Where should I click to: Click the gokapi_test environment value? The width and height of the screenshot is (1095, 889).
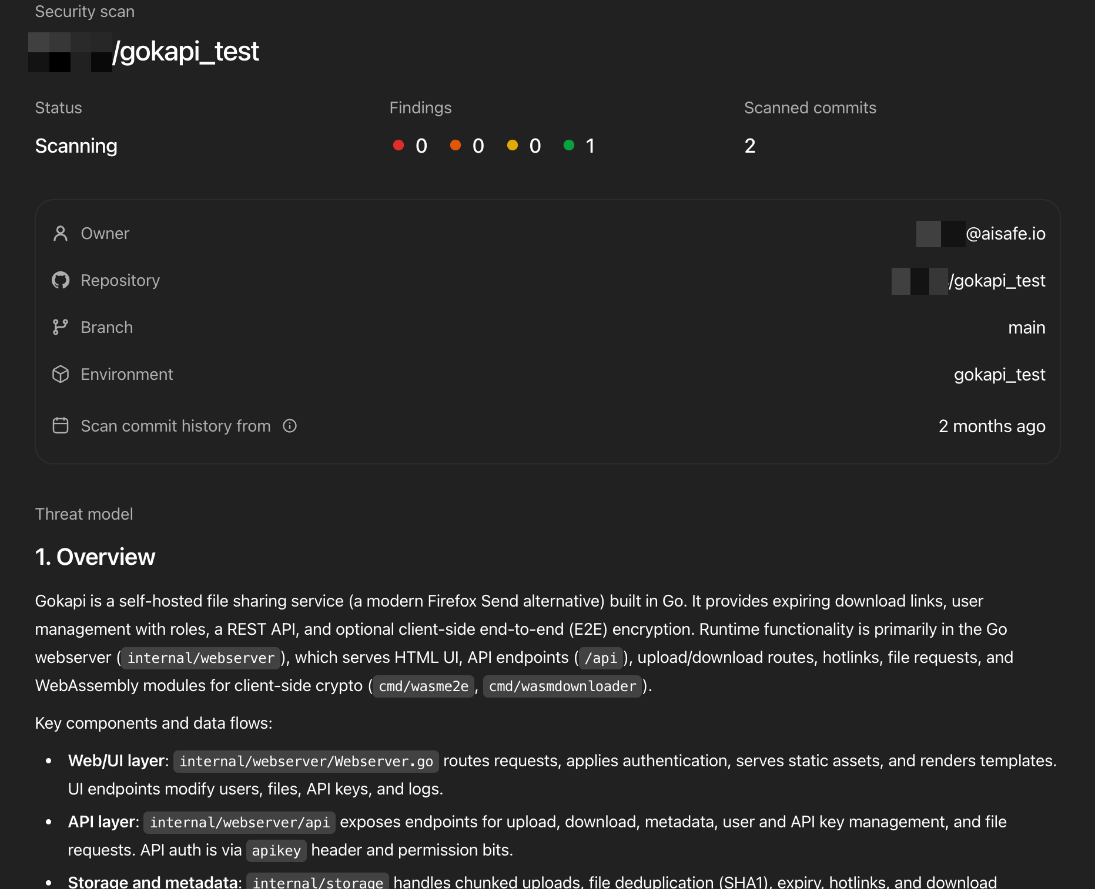click(x=999, y=375)
